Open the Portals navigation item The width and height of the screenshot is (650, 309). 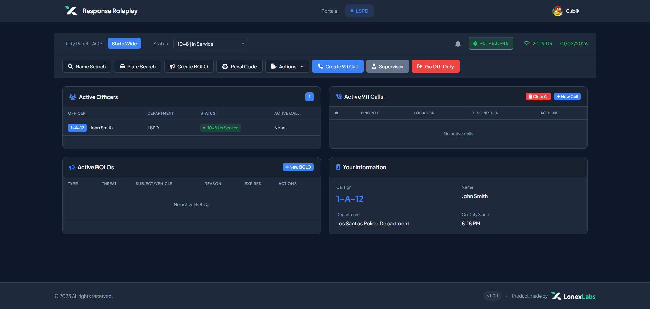pyautogui.click(x=329, y=11)
